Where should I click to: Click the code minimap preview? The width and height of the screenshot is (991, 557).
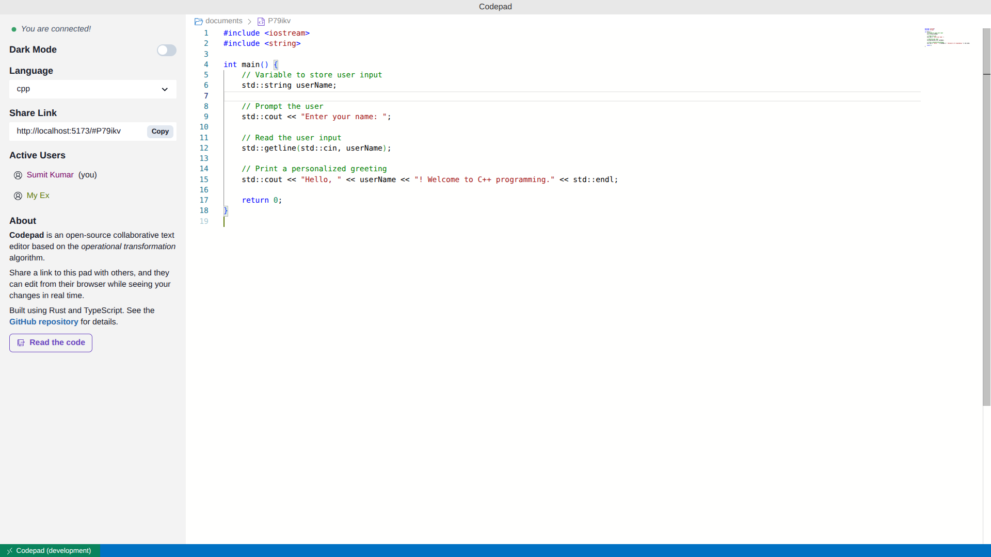point(948,37)
